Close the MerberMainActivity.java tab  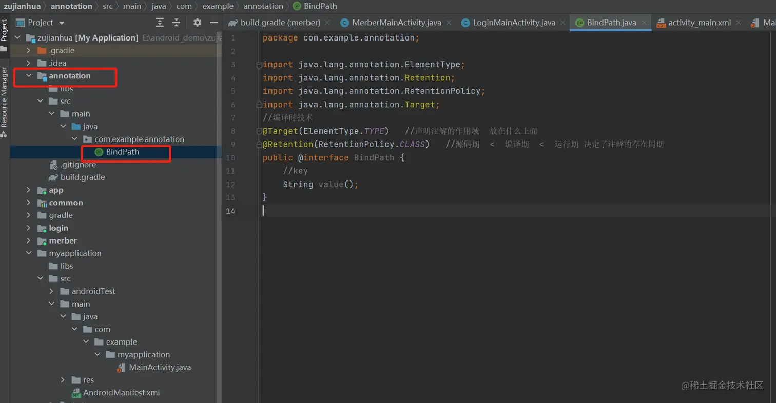[448, 23]
